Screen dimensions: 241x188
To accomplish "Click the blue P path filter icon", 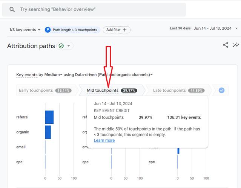I will coord(48,30).
